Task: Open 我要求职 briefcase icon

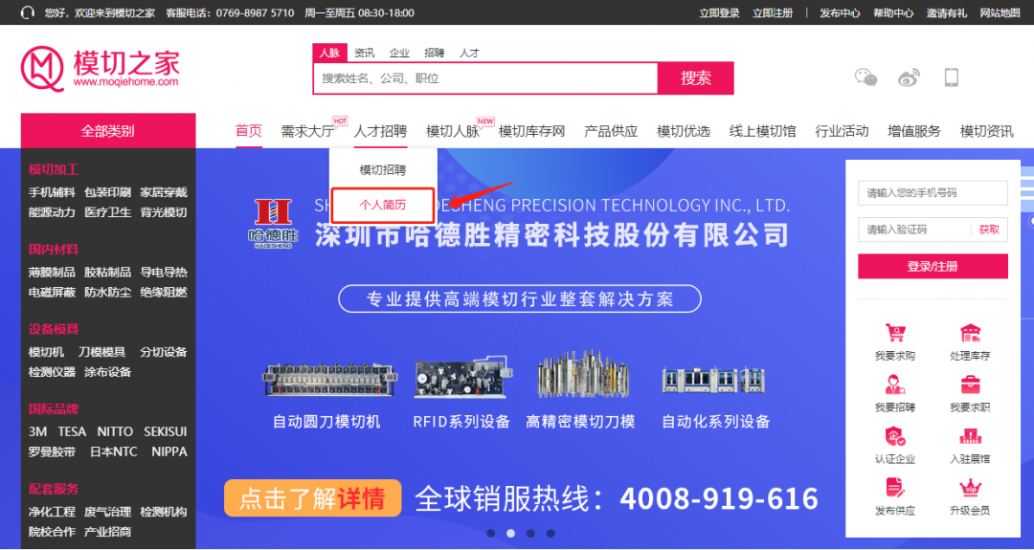Action: click(x=970, y=384)
